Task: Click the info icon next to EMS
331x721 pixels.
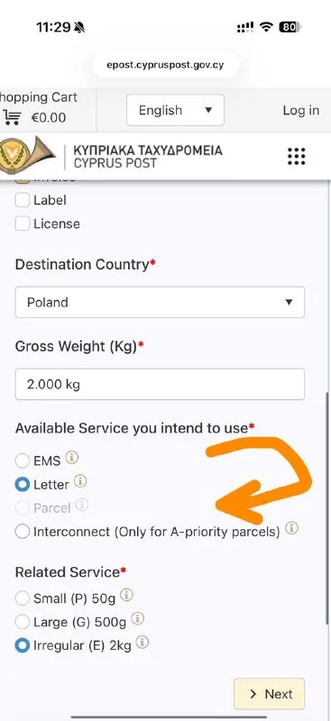Action: click(x=71, y=458)
